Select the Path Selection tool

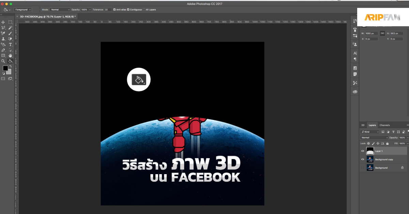(x=10, y=50)
